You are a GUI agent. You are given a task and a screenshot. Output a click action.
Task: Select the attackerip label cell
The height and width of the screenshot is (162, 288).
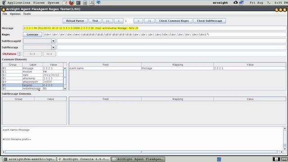point(33,78)
